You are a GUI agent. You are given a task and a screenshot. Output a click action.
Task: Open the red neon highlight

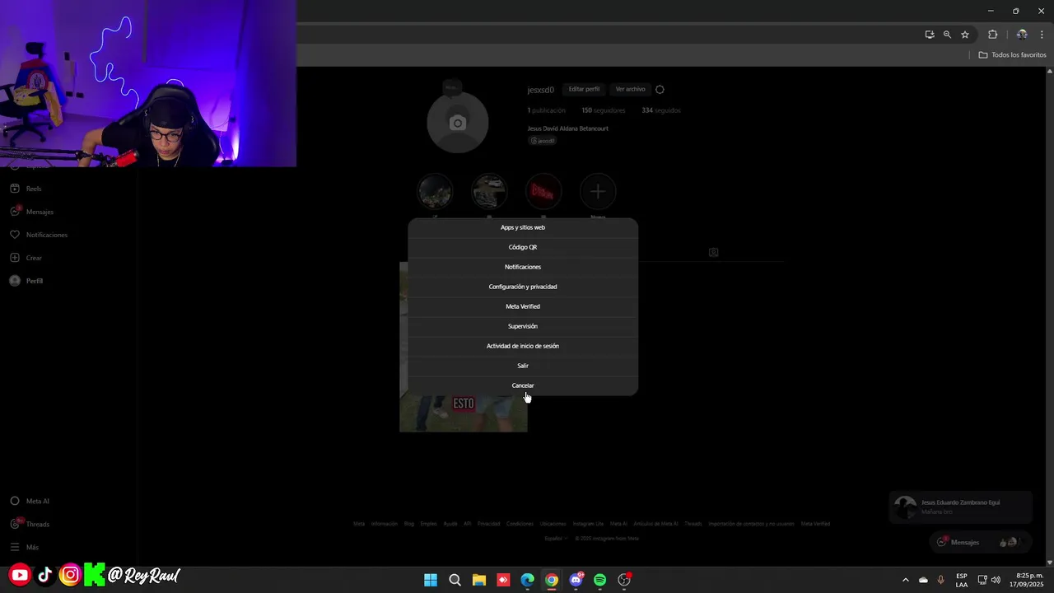[543, 192]
